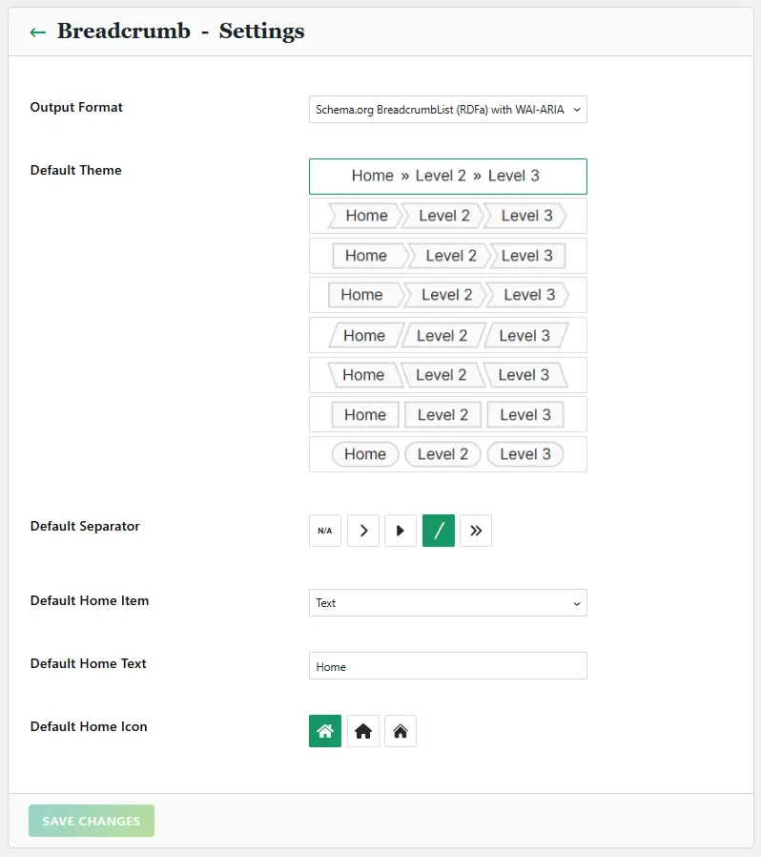This screenshot has height=857, width=761.
Task: Pick the solid triangle separator
Action: click(401, 531)
